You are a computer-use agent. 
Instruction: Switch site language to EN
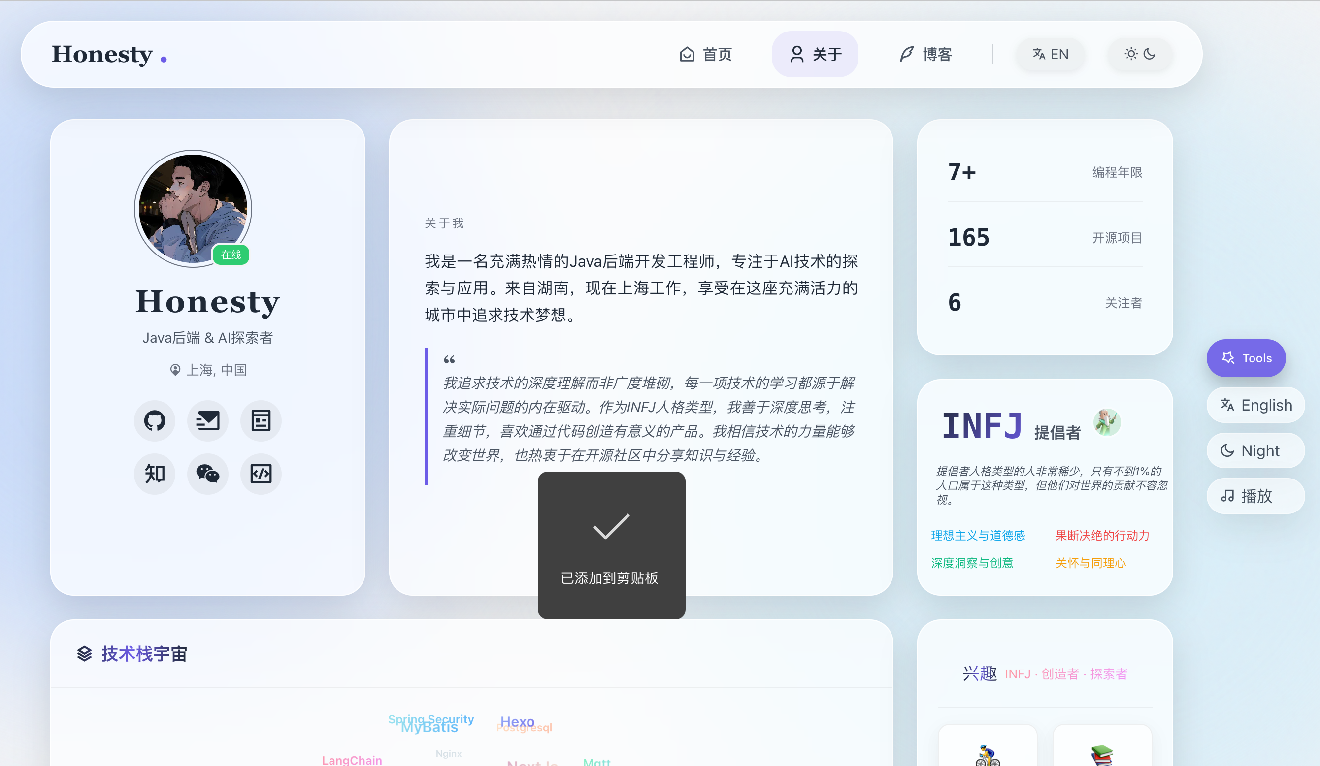tap(1050, 54)
